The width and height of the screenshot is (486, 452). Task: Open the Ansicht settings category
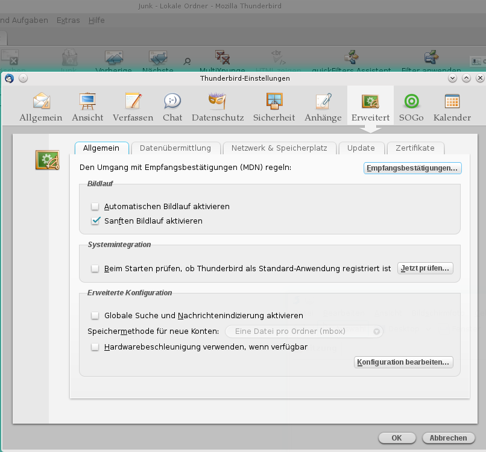(87, 107)
